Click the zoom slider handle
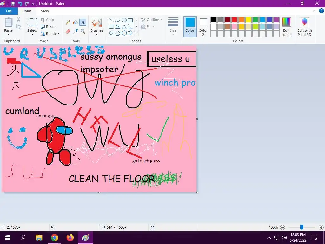Image resolution: width=325 pixels, height=244 pixels. click(x=302, y=227)
